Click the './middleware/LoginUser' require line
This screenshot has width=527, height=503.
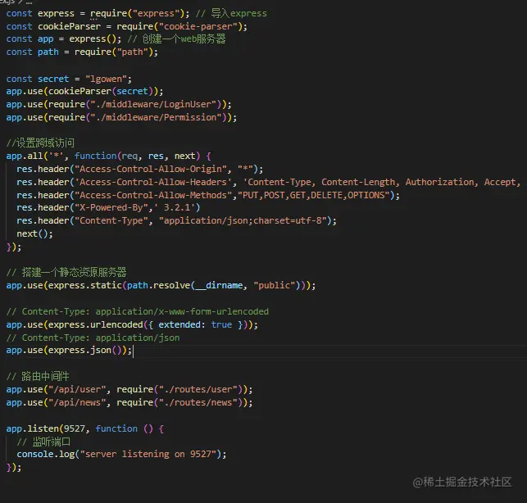119,104
